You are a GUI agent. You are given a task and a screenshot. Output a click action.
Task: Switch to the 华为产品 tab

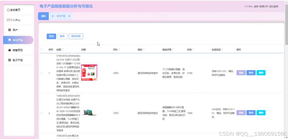coord(61,16)
